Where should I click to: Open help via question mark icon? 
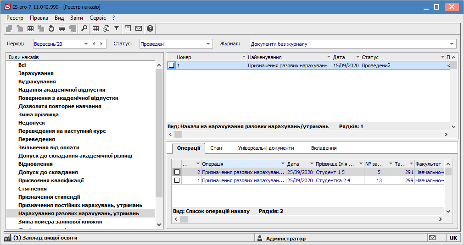(150, 28)
